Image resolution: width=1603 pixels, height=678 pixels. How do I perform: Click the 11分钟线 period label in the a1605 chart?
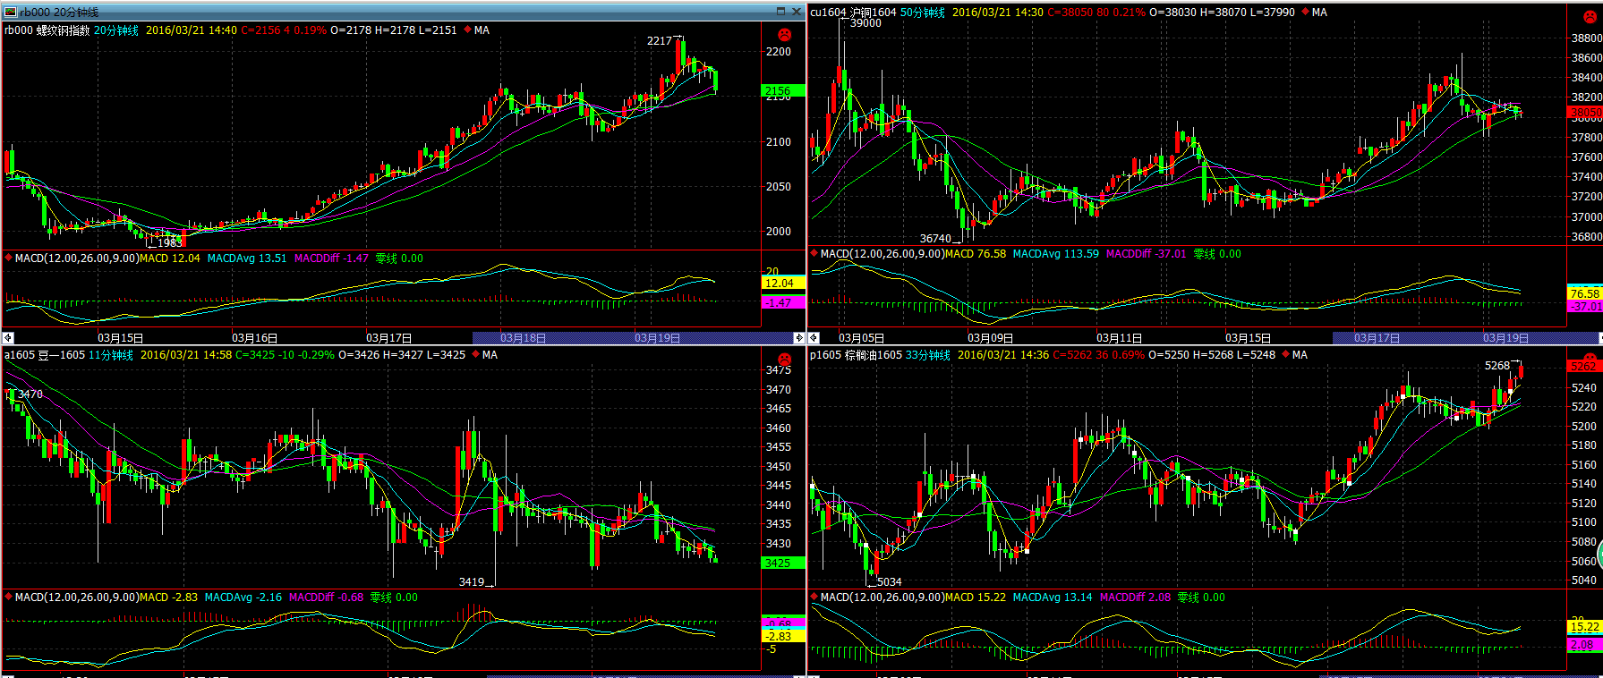(111, 355)
